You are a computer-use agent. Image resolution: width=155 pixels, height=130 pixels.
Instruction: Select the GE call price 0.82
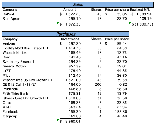[x=123, y=85]
